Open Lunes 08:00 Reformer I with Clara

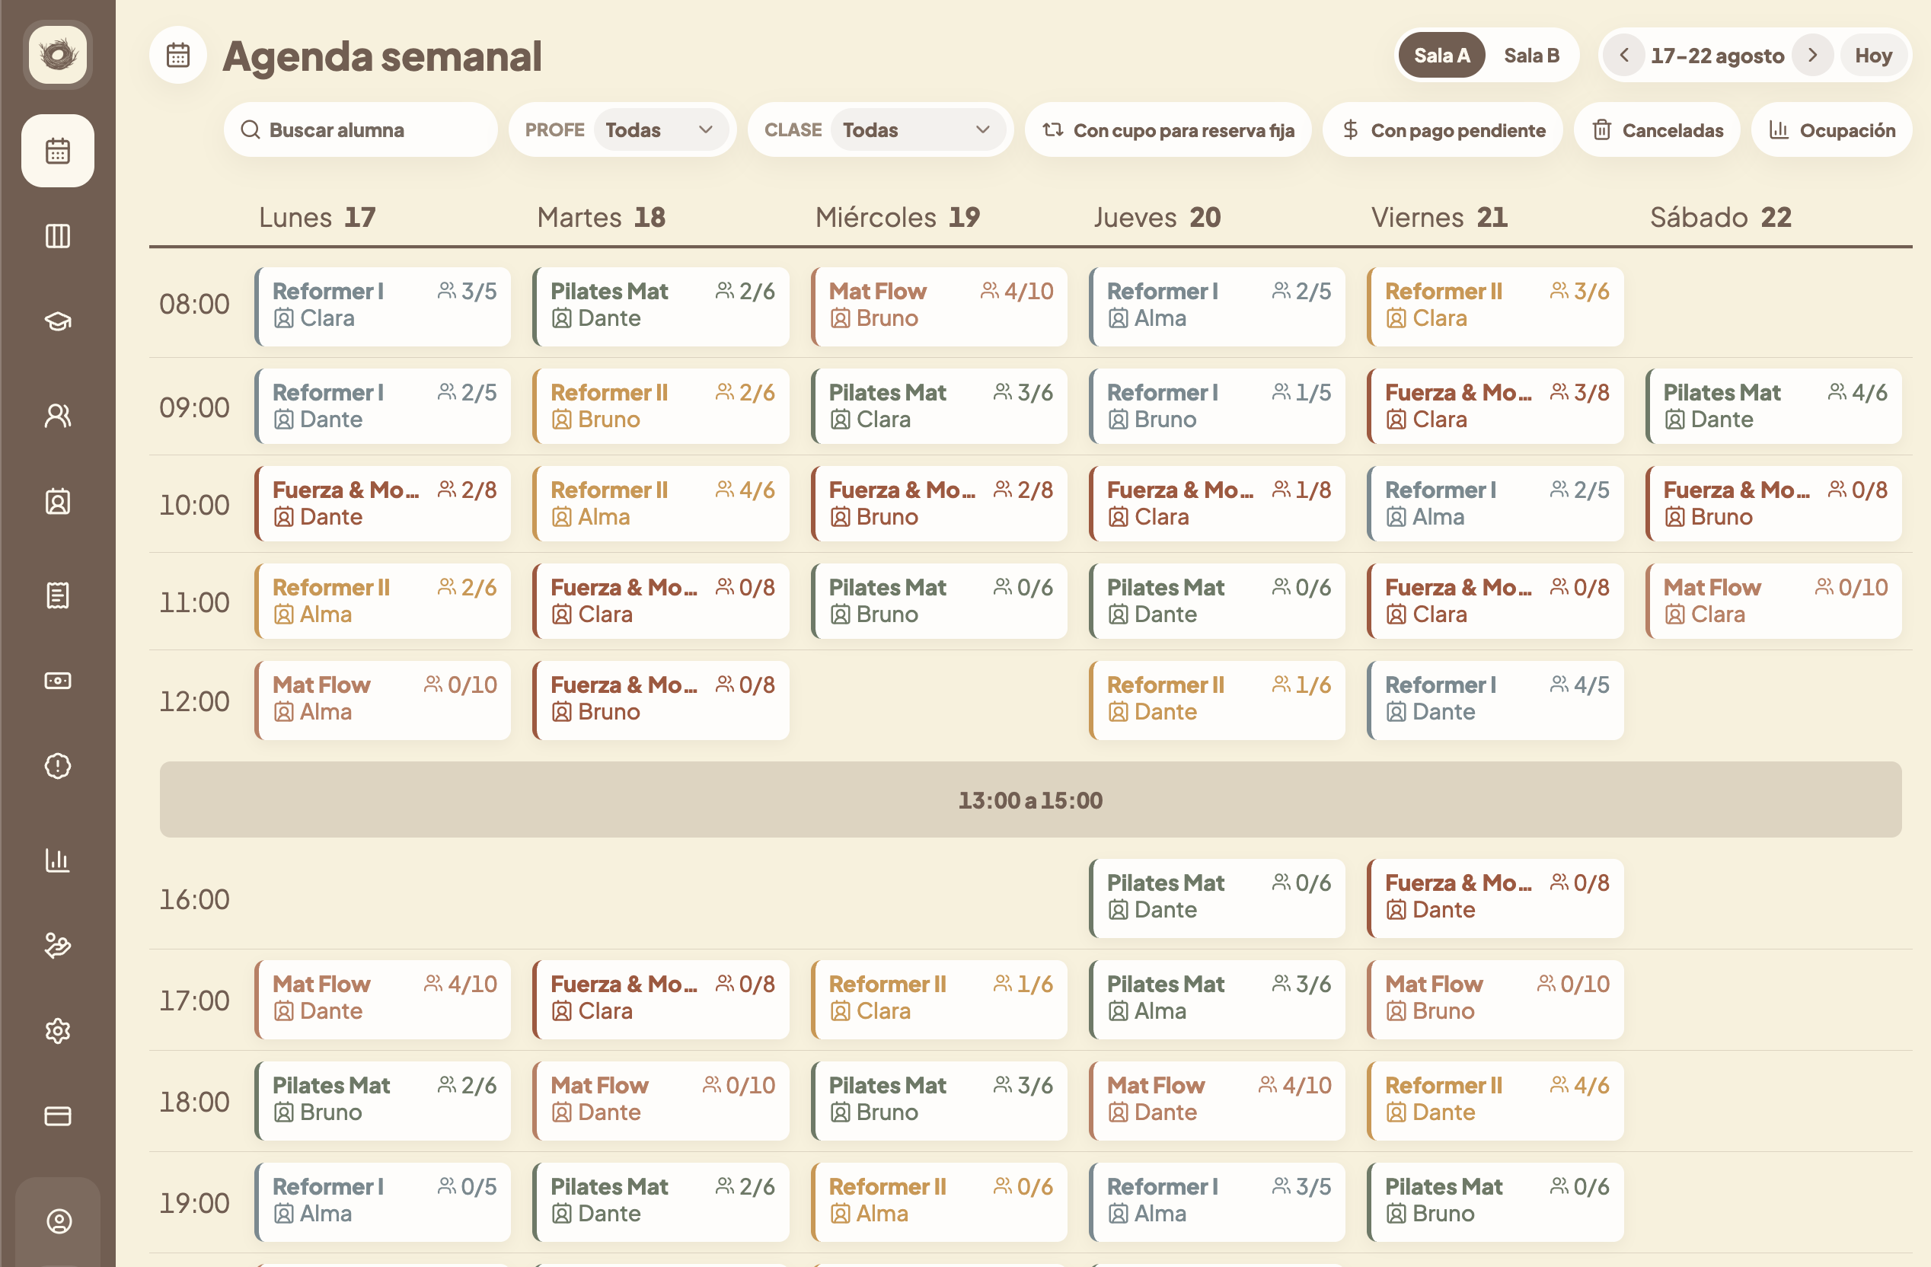click(x=383, y=307)
